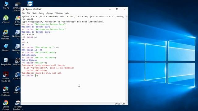Click the 'print(a)' statement line
The width and height of the screenshot is (198, 111).
click(x=29, y=37)
